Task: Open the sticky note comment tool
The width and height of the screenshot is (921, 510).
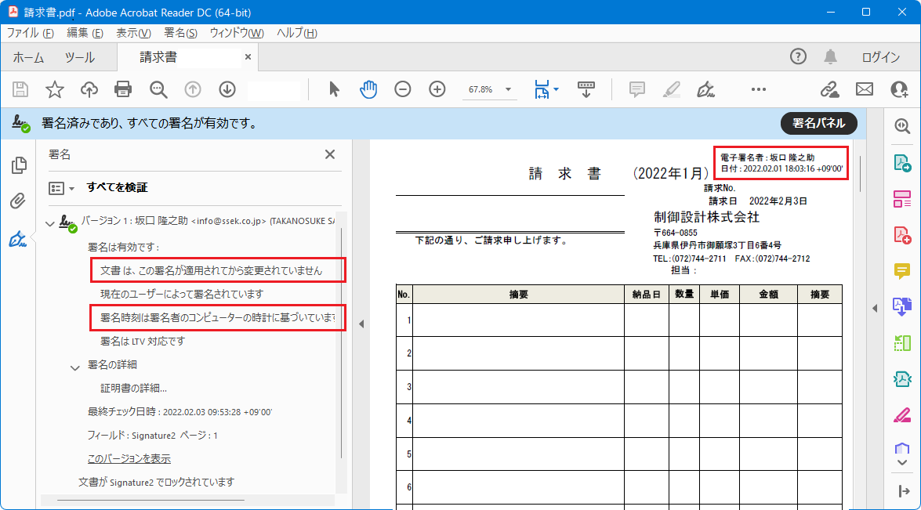Action: [637, 89]
